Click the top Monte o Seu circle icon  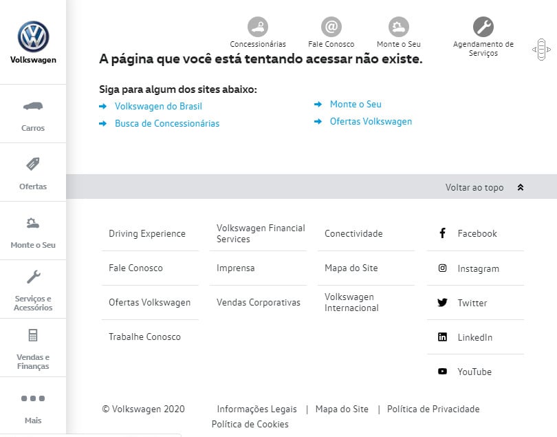point(399,27)
